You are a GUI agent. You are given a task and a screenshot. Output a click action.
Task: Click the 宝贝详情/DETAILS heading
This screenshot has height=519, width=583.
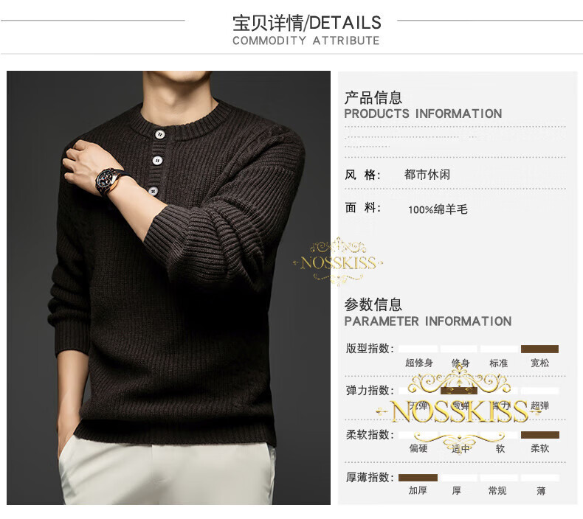[307, 23]
